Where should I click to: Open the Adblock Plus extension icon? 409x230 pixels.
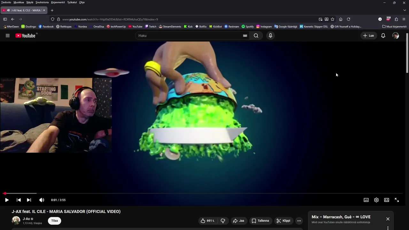click(388, 19)
